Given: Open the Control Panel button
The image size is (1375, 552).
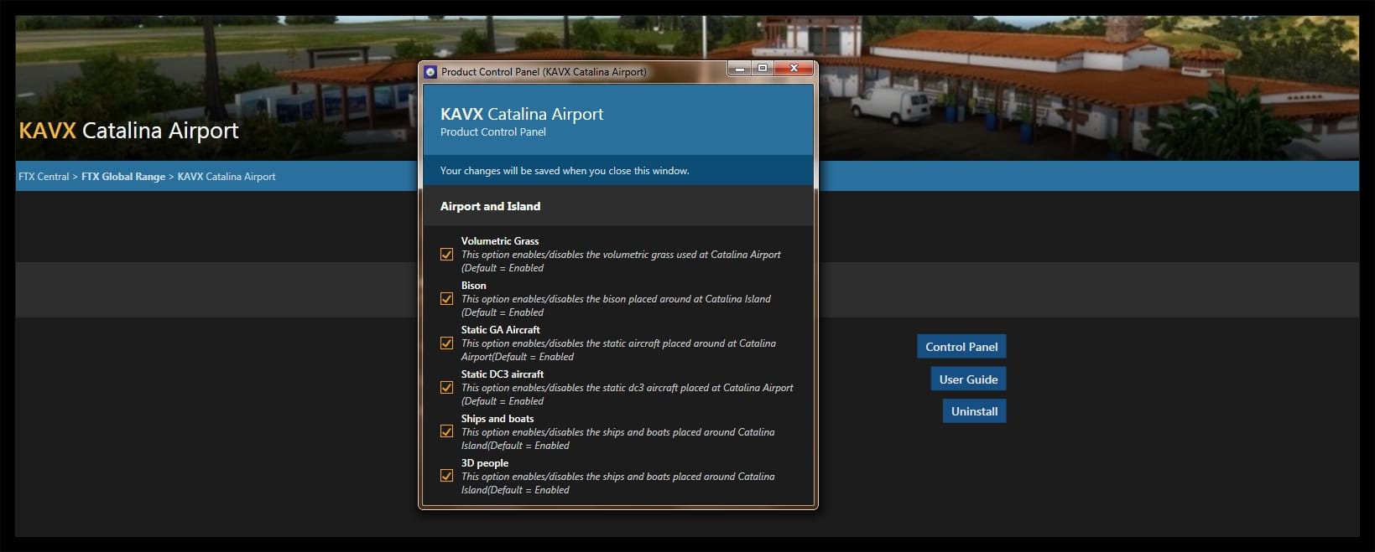Looking at the screenshot, I should (x=961, y=347).
